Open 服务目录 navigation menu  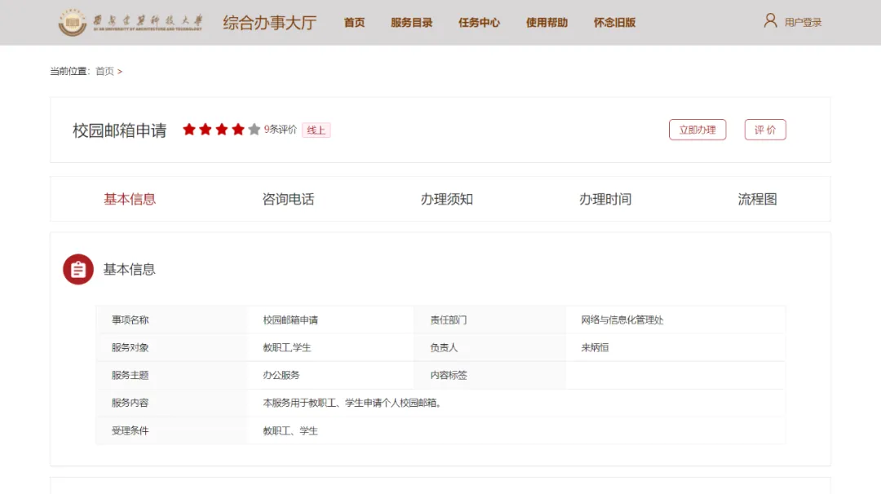411,23
